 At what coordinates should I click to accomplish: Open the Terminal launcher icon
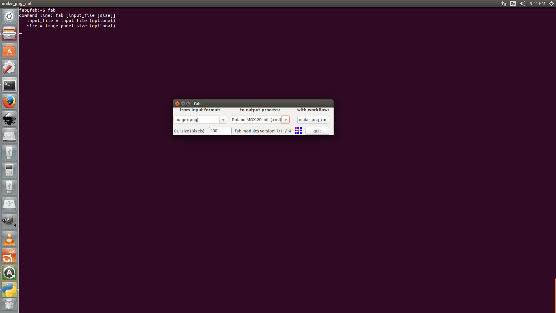point(9,85)
